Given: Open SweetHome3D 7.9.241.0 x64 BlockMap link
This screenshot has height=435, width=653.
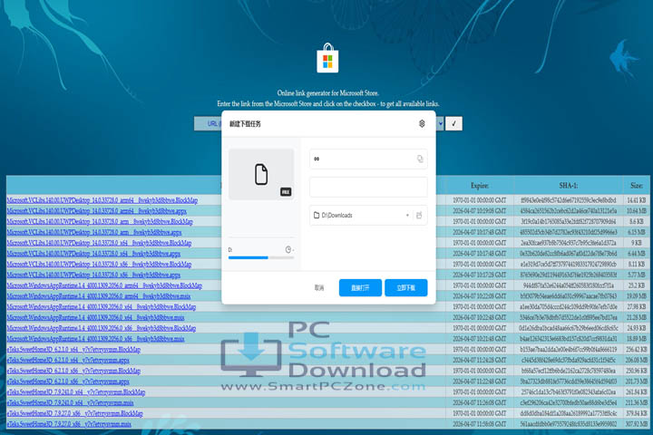Looking at the screenshot, I should click(76, 392).
